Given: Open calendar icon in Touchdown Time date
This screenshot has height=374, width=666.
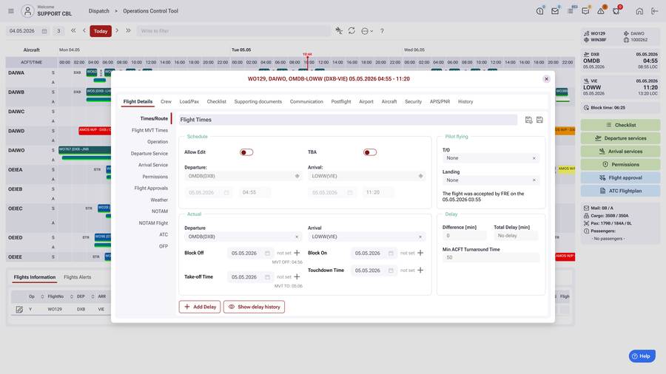Looking at the screenshot, I should pos(390,271).
